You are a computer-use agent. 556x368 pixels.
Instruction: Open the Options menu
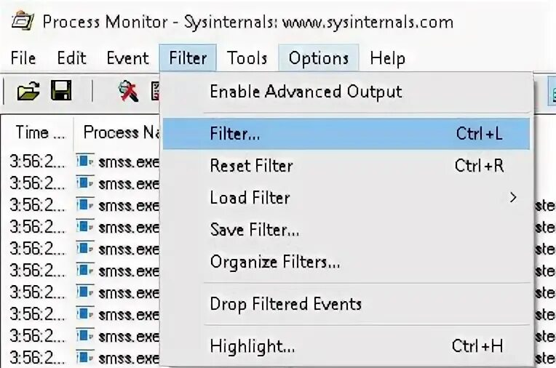(319, 58)
